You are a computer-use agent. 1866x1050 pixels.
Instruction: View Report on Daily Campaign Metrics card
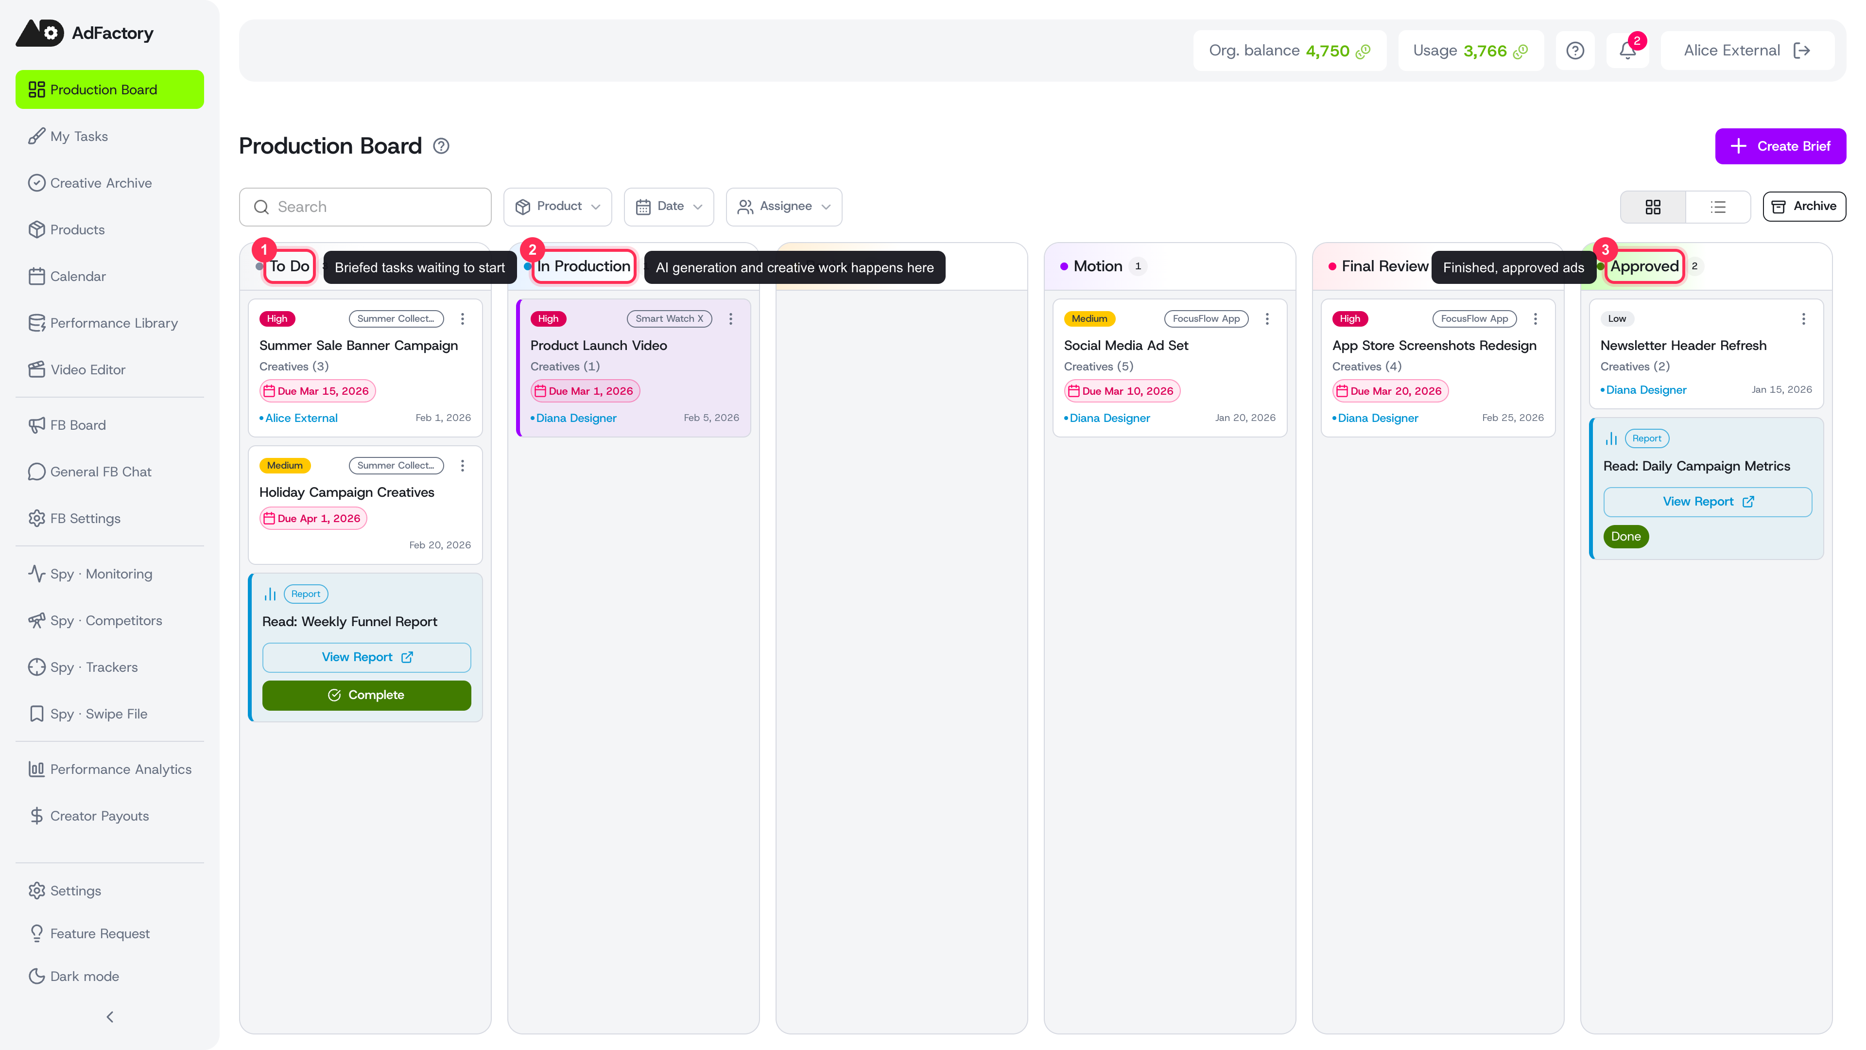point(1708,502)
